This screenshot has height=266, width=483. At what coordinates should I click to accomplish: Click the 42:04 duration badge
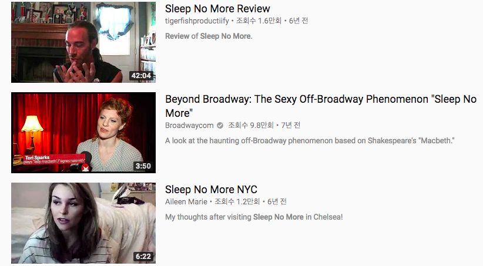(141, 75)
